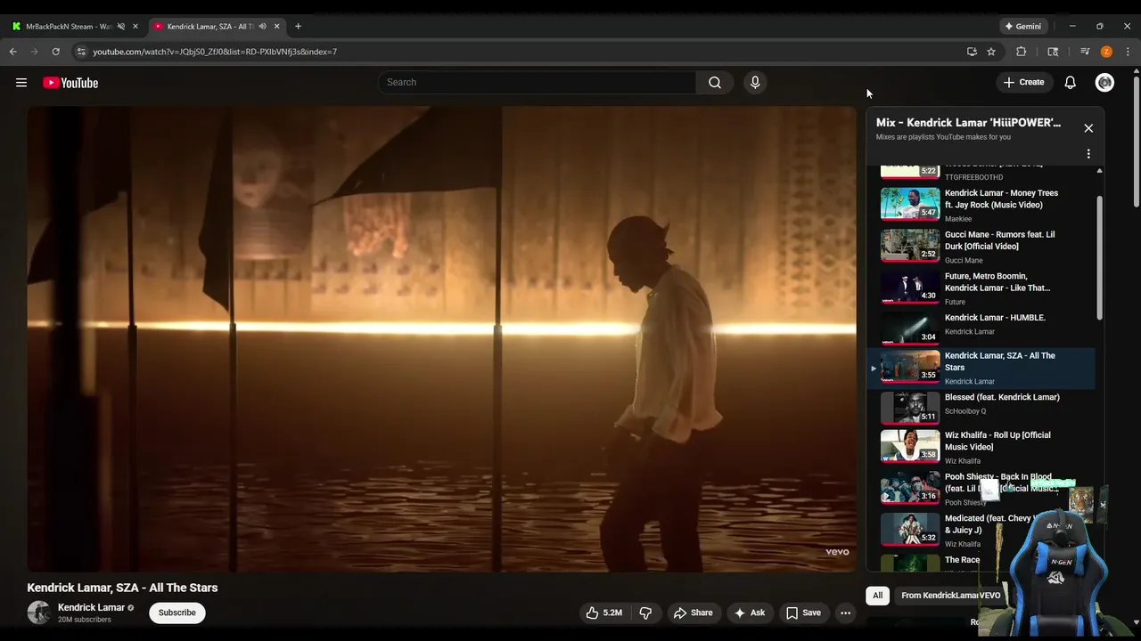Open the Gemini button
The height and width of the screenshot is (641, 1141).
[x=1022, y=27]
